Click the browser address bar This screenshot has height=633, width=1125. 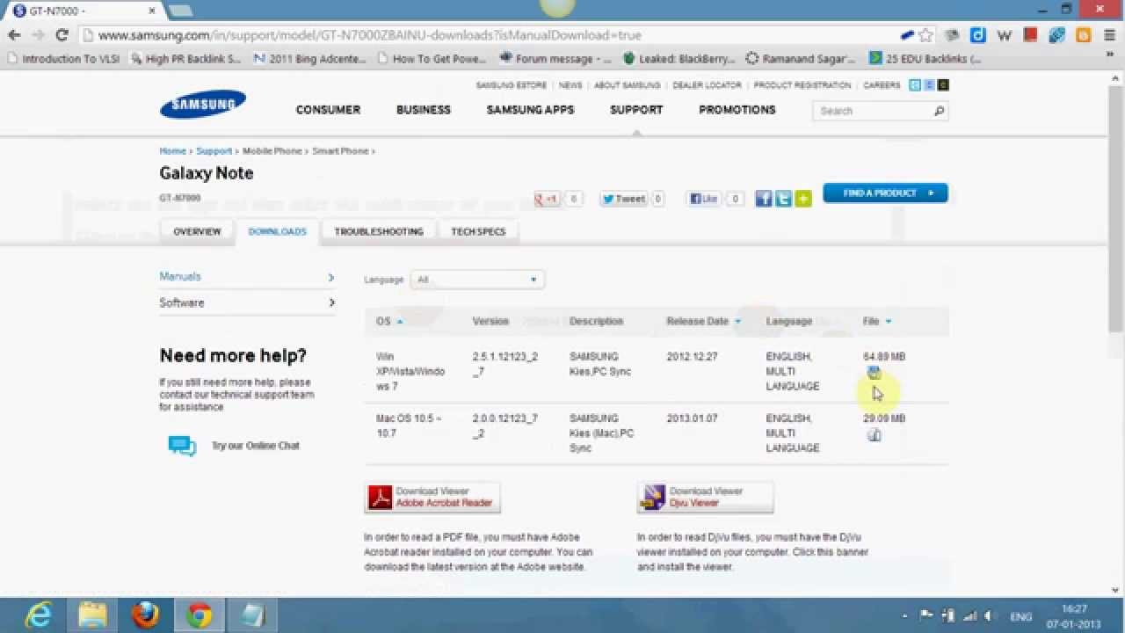click(492, 35)
